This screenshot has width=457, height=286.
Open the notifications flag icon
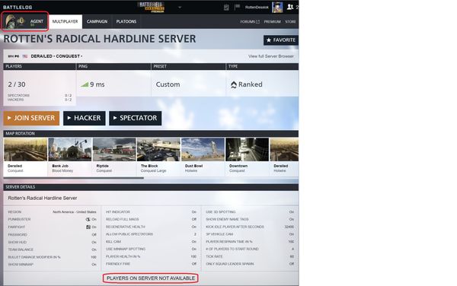point(237,7)
